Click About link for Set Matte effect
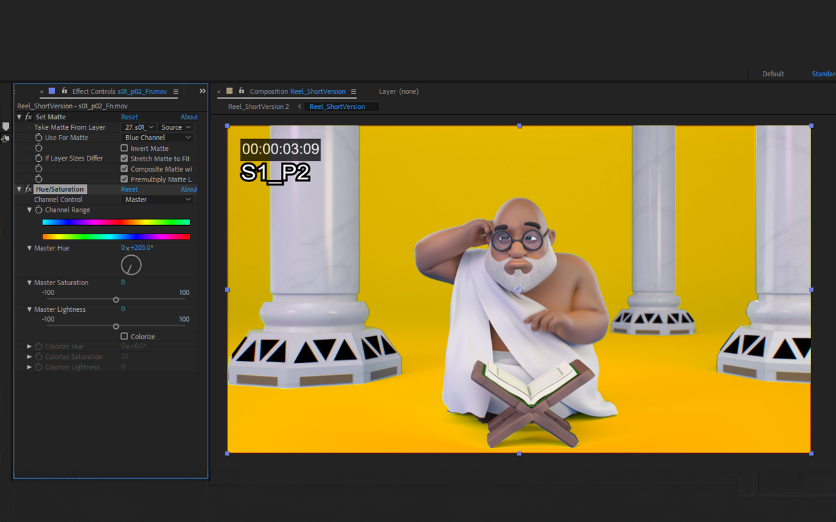Screen dimensions: 836x522 189,117
